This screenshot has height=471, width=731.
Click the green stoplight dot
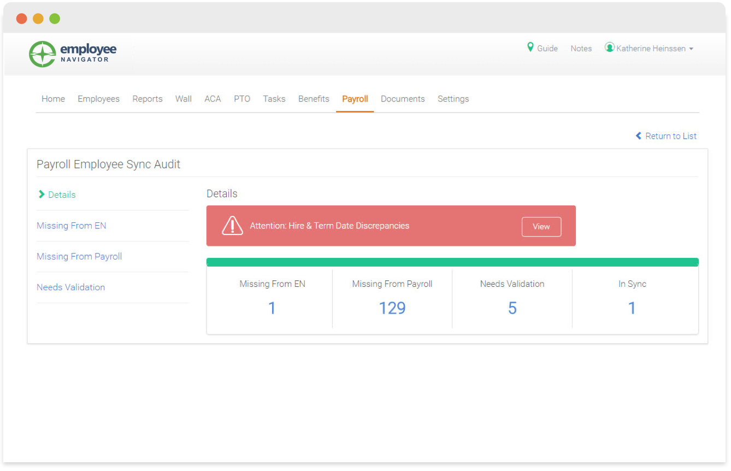coord(55,18)
